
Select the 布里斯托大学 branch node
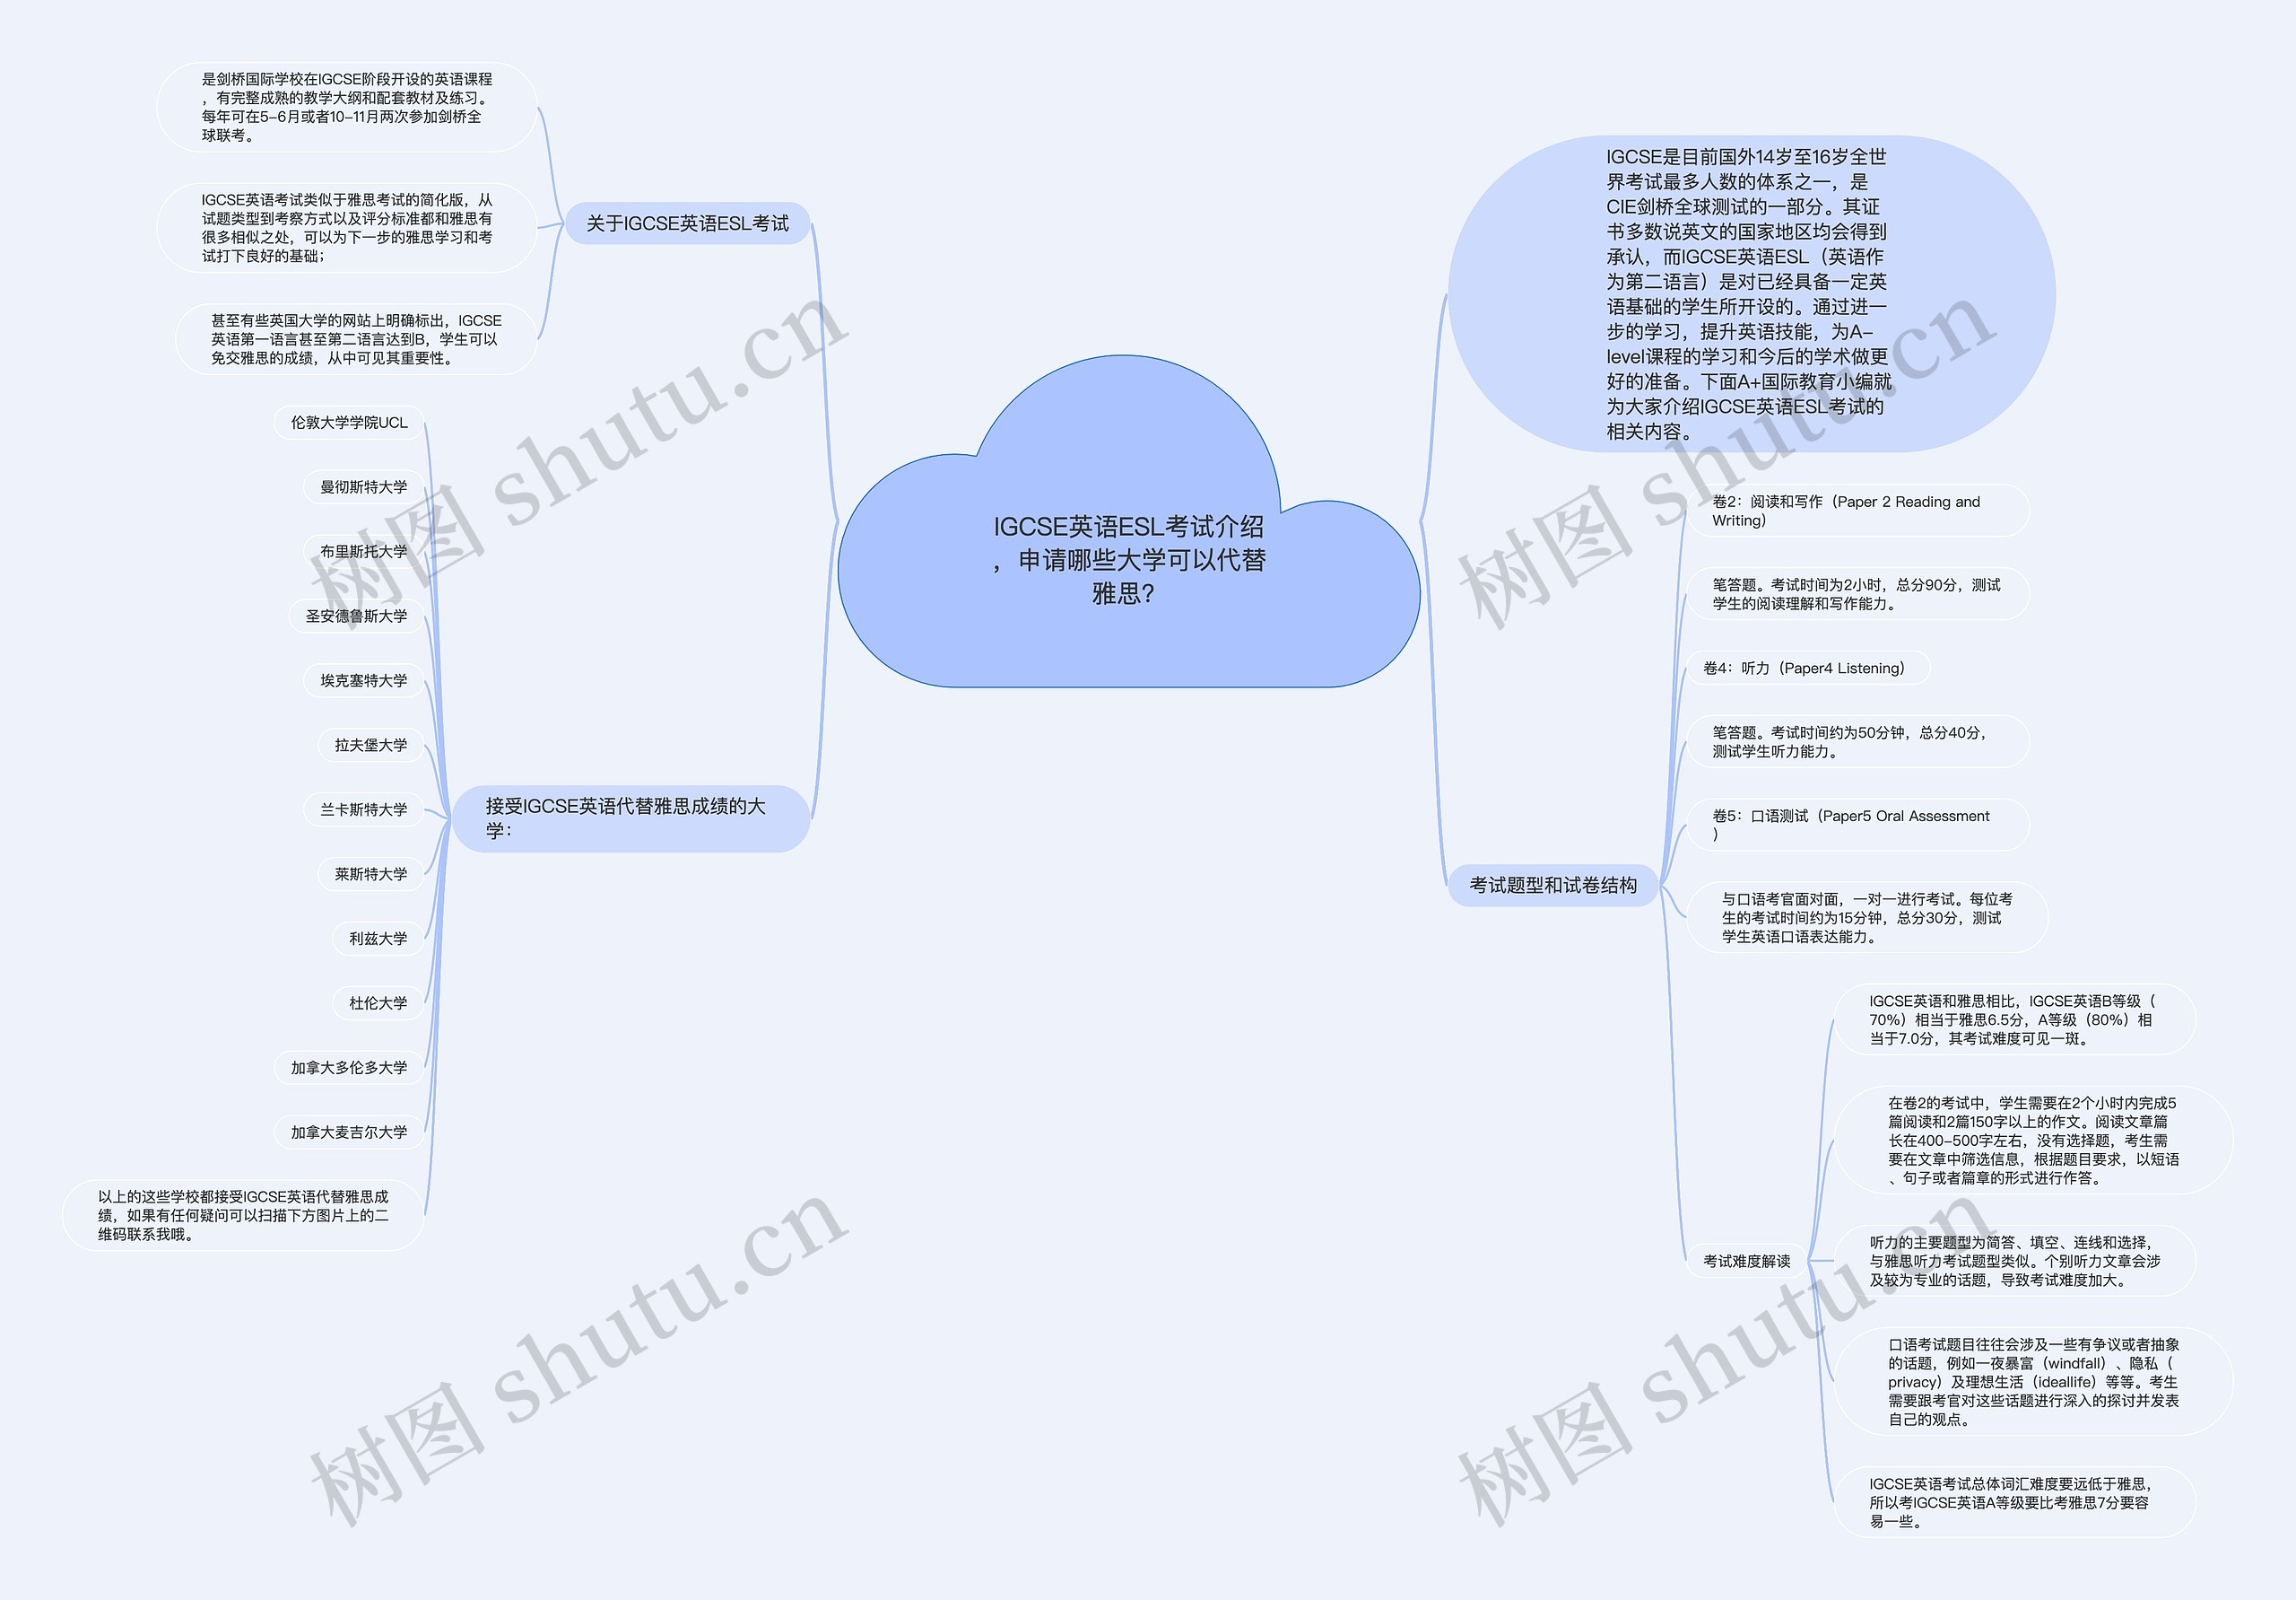tap(335, 556)
